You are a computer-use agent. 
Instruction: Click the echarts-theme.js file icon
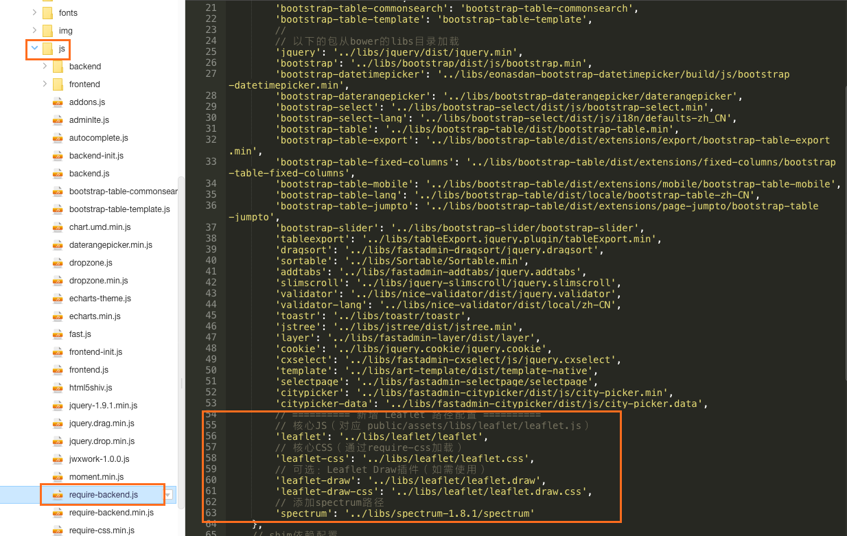[x=58, y=298]
